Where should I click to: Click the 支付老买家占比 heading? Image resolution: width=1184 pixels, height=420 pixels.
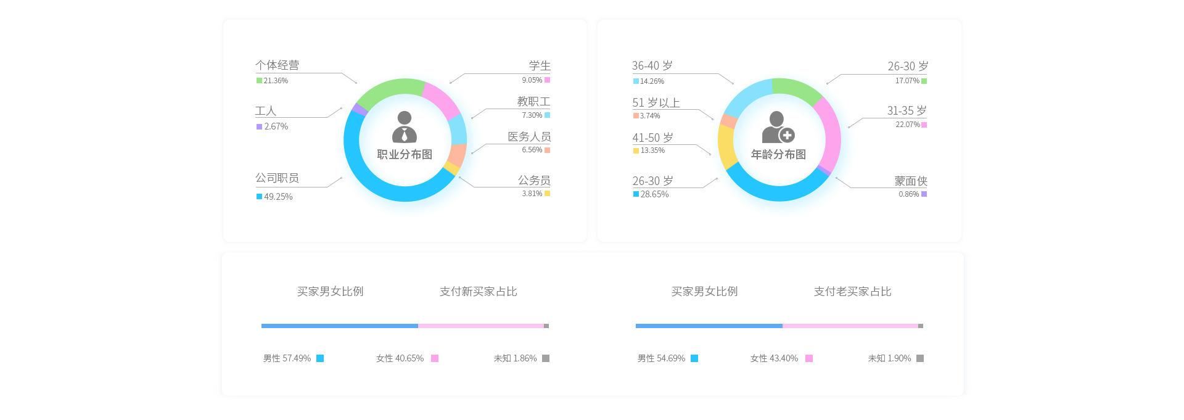click(853, 292)
